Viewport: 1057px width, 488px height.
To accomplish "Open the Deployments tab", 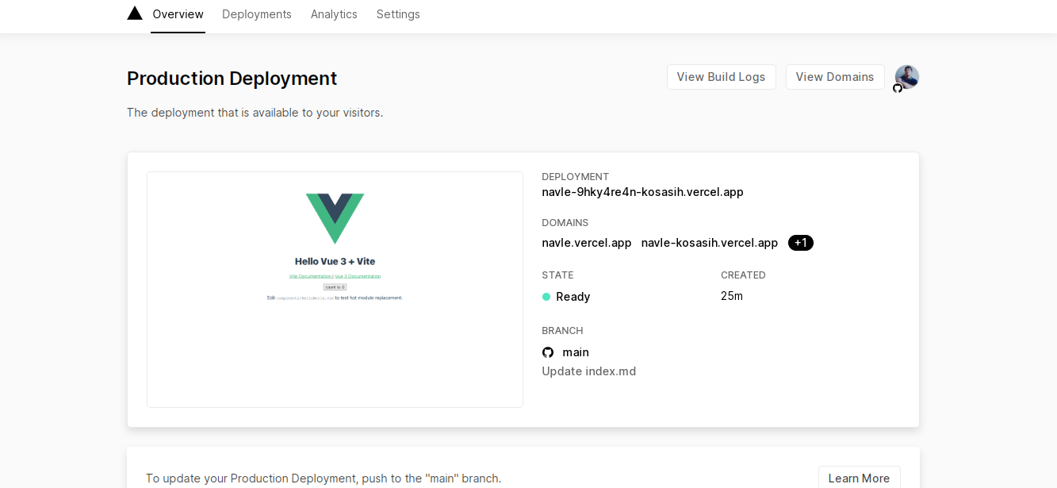I will 257,14.
